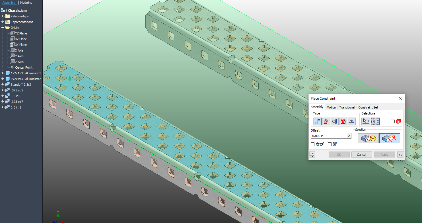Choose the Mate solution icon

[x=369, y=138]
